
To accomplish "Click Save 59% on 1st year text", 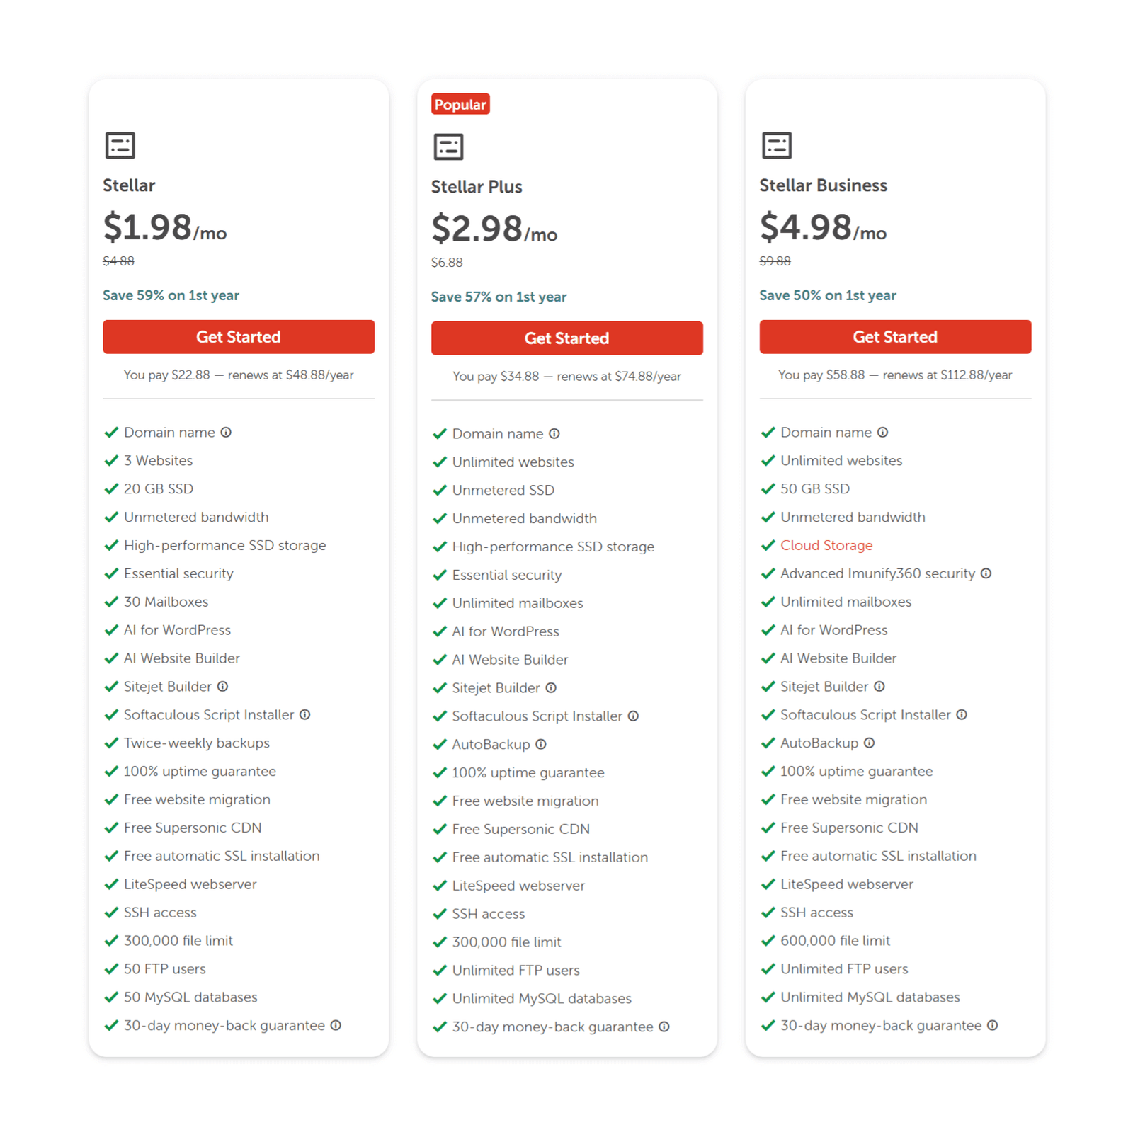I will [x=171, y=295].
